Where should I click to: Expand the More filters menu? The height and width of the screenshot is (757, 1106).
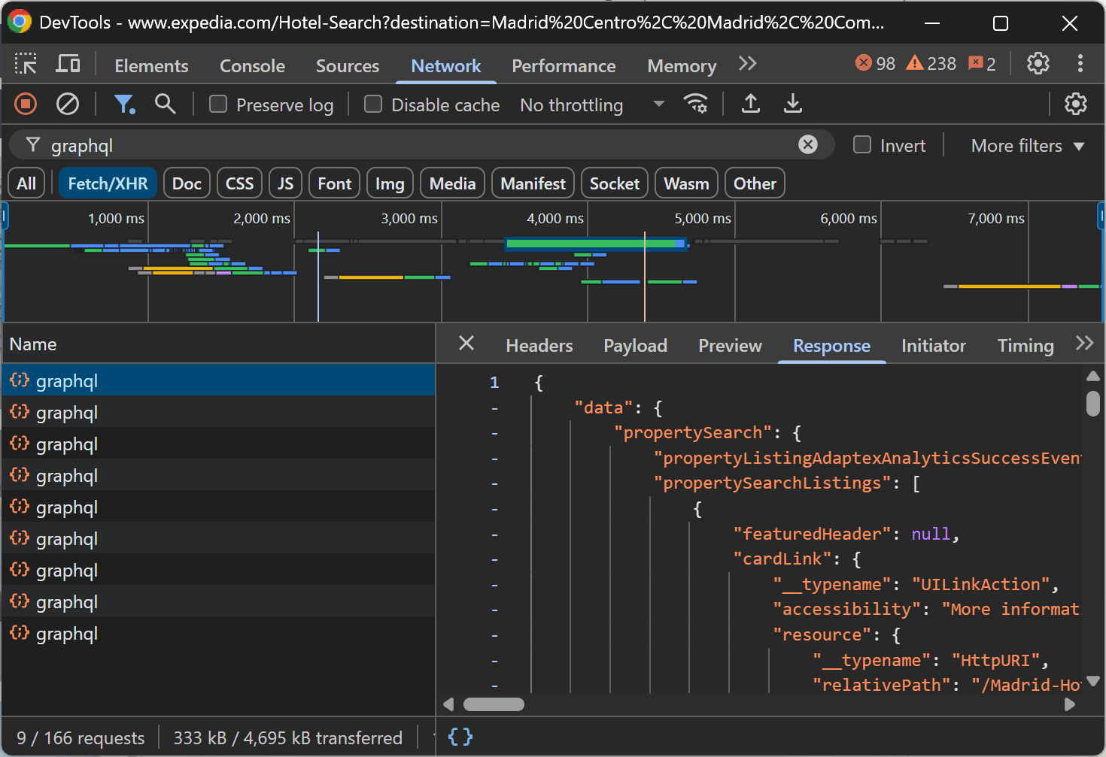1027,146
